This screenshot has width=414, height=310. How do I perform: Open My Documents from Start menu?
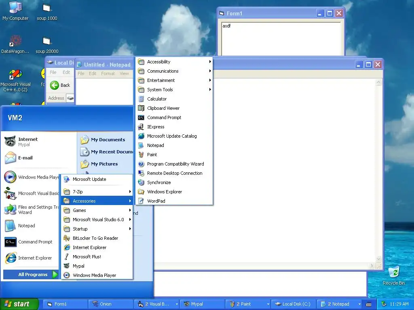106,140
